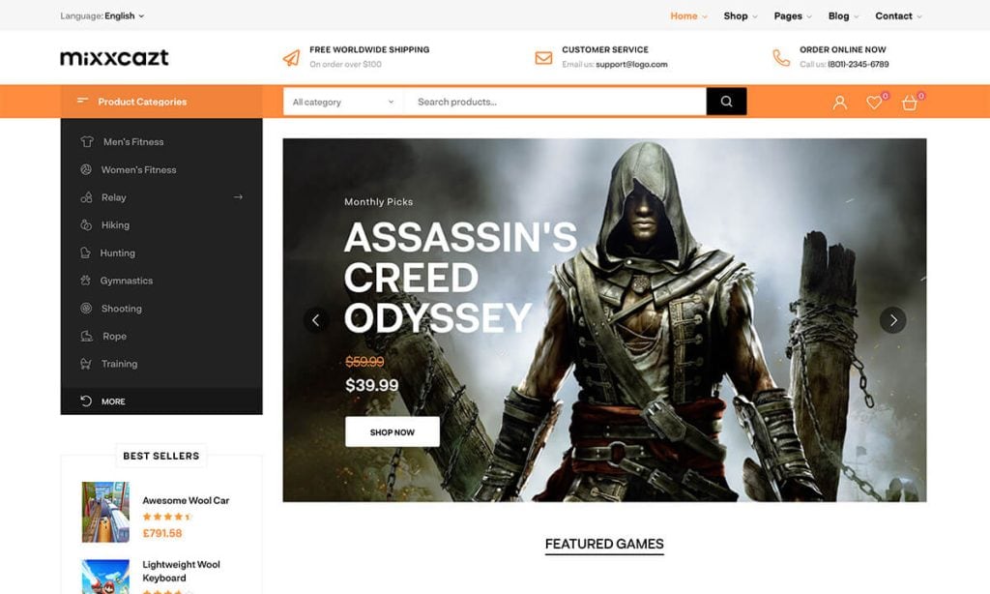This screenshot has height=594, width=990.
Task: Click the customer service envelope icon
Action: [x=541, y=55]
